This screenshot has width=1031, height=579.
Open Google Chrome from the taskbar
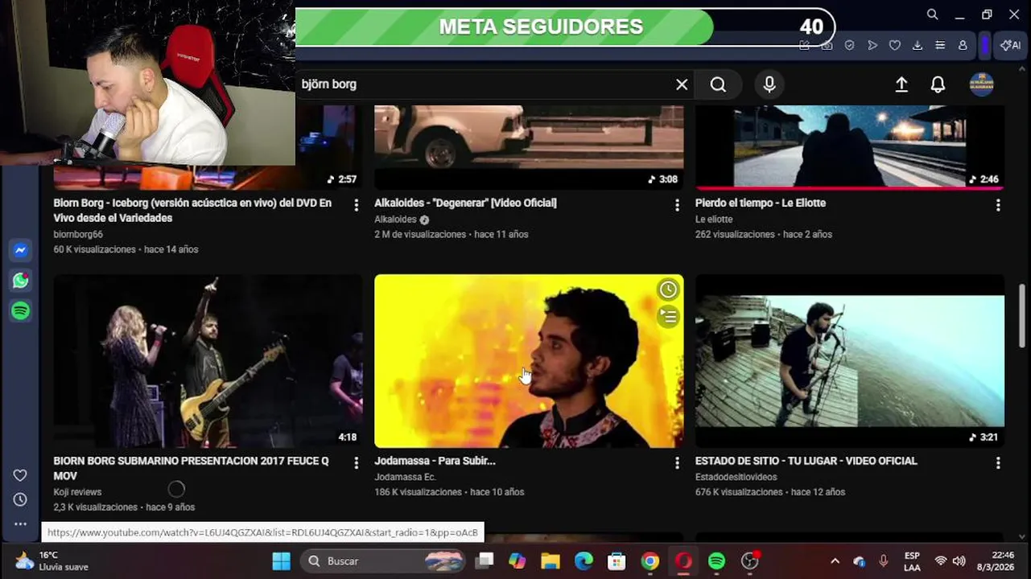(650, 561)
